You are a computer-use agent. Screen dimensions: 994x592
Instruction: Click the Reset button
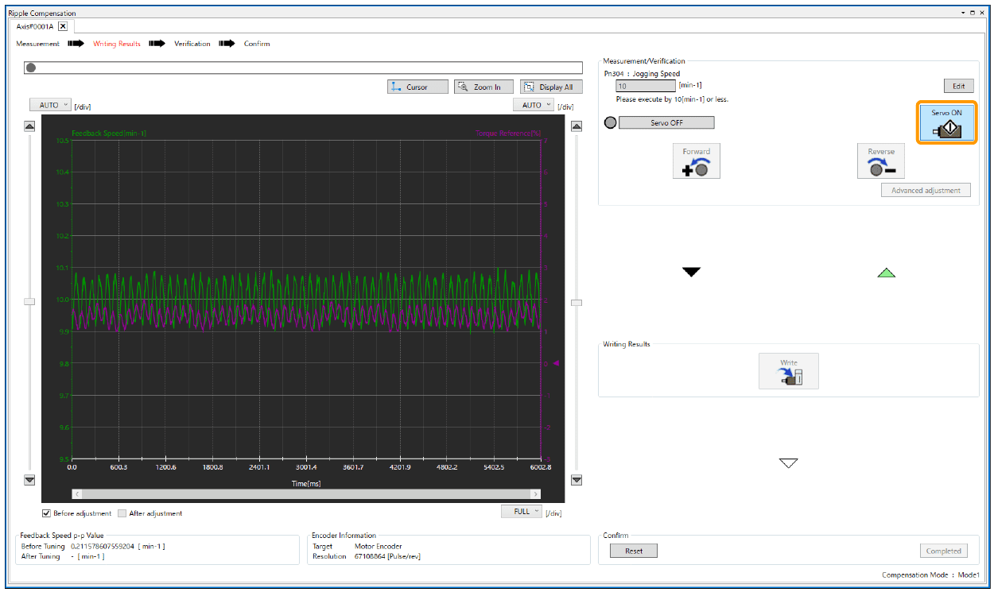click(633, 551)
